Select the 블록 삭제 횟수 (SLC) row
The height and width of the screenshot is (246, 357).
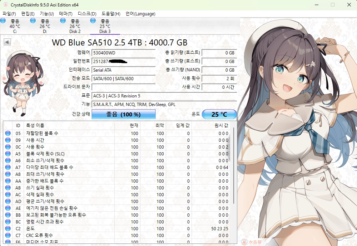117,154
